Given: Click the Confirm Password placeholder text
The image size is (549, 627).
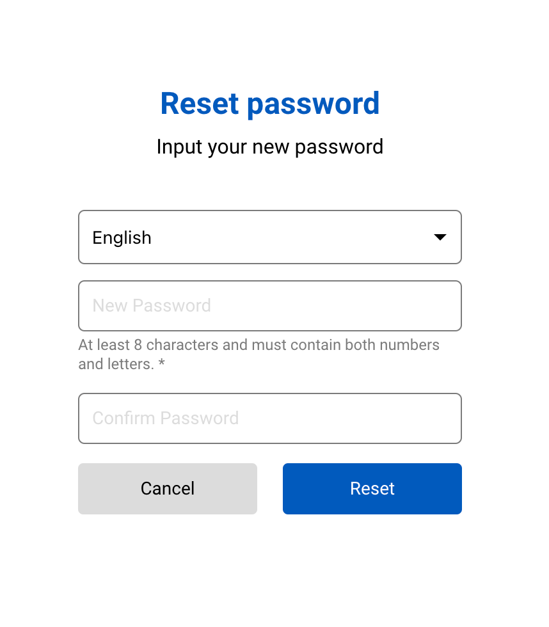Looking at the screenshot, I should (166, 418).
